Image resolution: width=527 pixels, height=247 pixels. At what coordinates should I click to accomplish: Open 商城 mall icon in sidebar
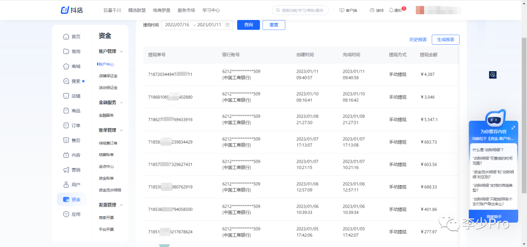[66, 66]
